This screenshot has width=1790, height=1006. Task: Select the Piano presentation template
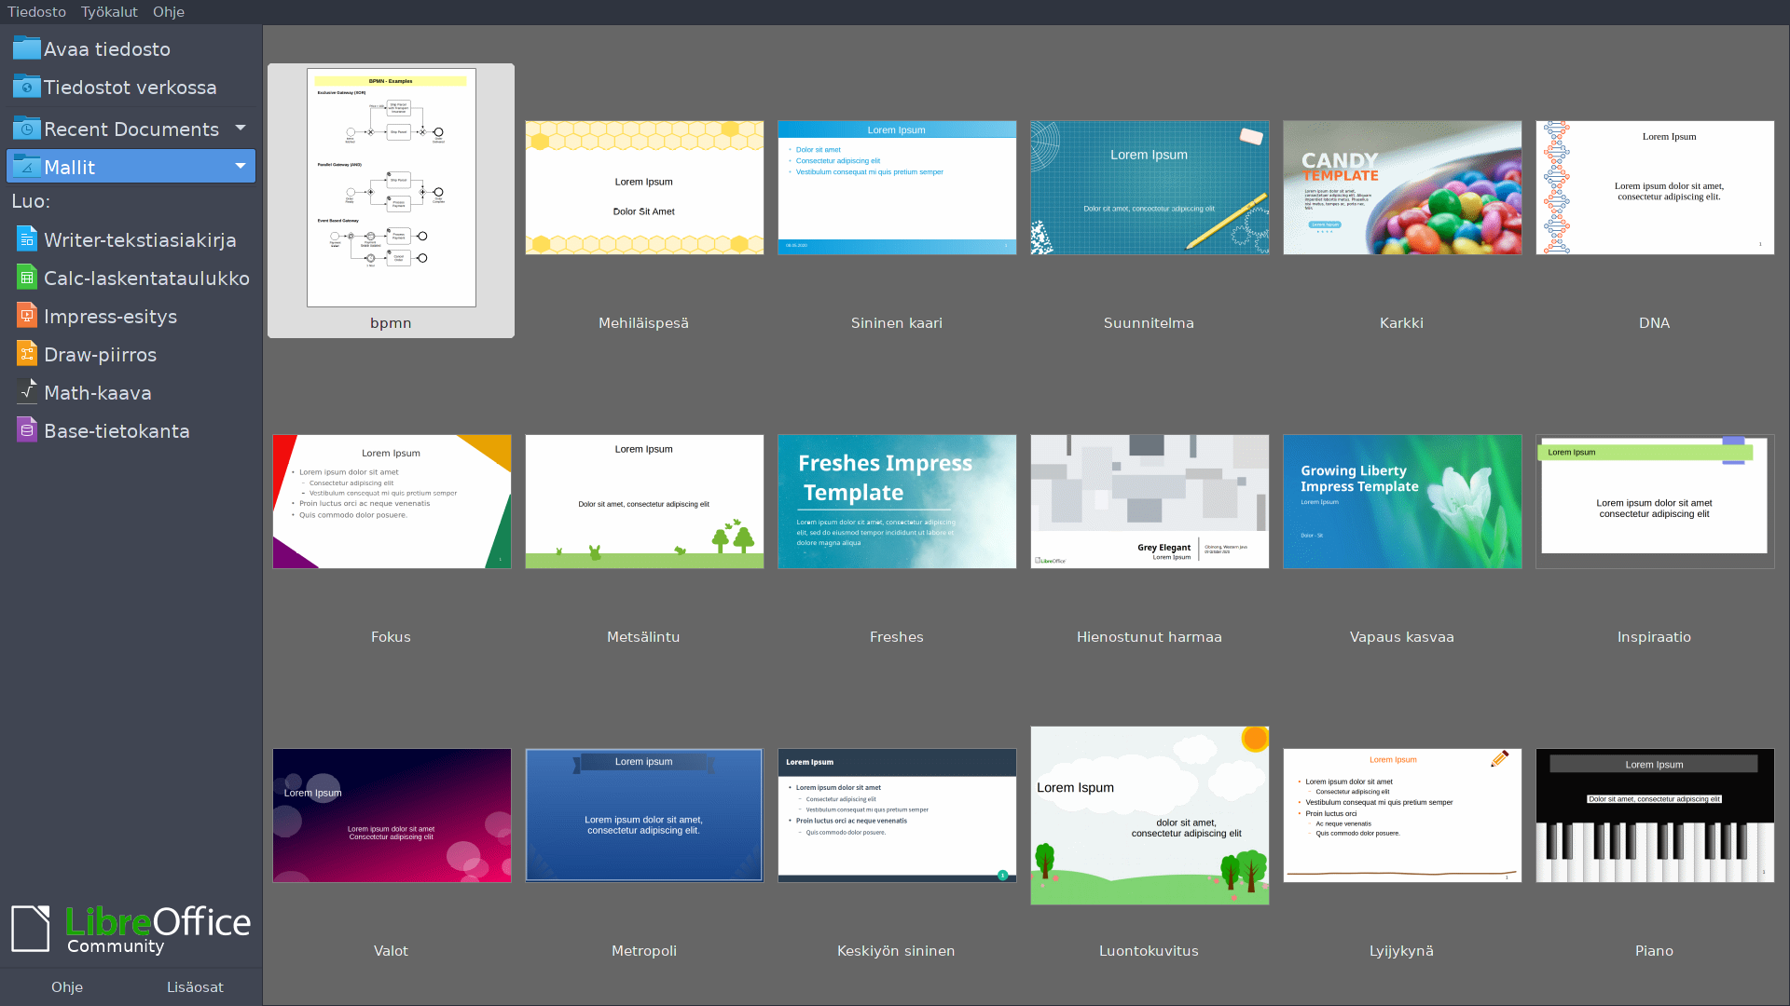point(1654,816)
